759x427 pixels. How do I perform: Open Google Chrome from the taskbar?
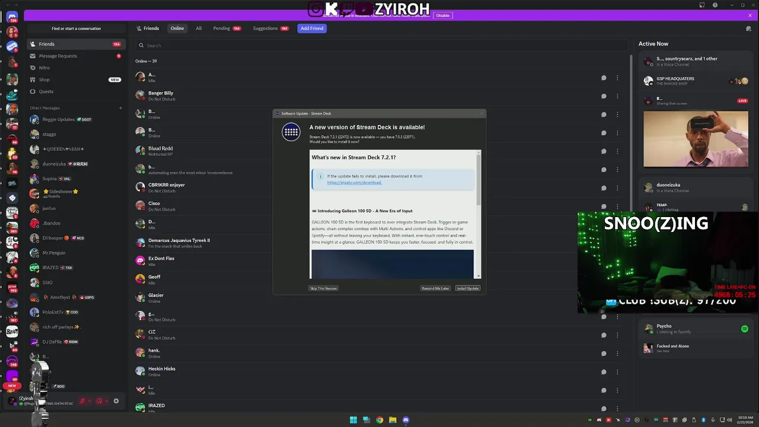coord(379,420)
